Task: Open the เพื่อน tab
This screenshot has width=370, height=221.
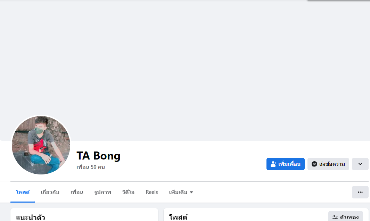Action: 77,192
